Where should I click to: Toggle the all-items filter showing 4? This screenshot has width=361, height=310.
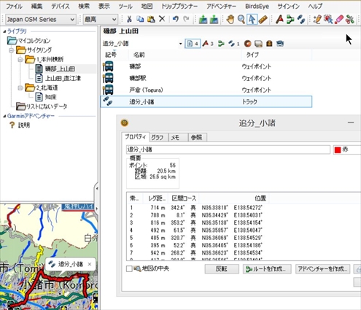coord(193,44)
